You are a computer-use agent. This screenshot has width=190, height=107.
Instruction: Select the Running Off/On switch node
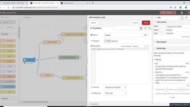72,78
